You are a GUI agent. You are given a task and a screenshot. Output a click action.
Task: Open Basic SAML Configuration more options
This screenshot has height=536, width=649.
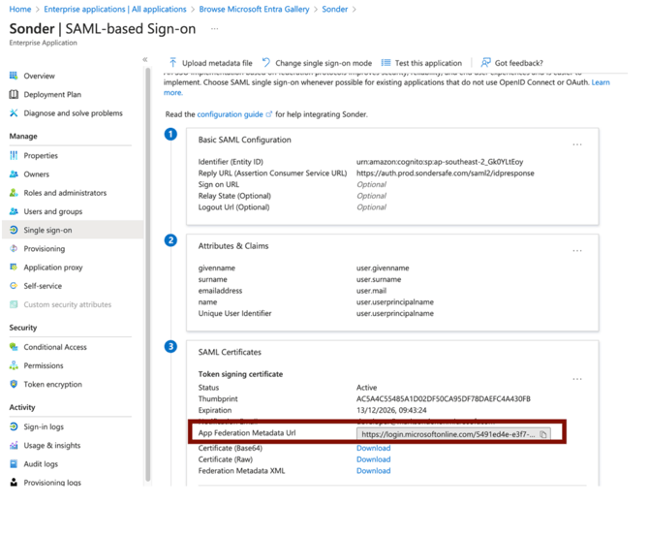tap(577, 144)
